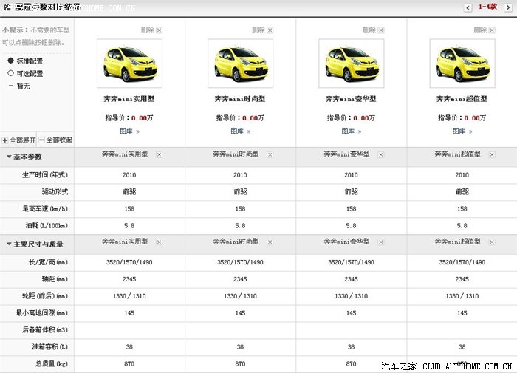Open 图库 link under 奔奔mini豪华型
Screen dimensions: 517x373
[351, 131]
